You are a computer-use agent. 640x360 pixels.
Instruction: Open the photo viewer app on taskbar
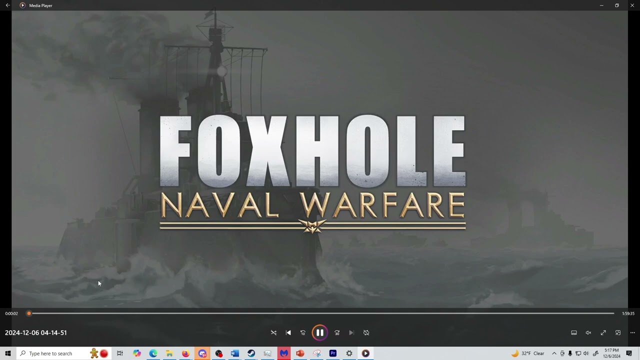(x=267, y=353)
